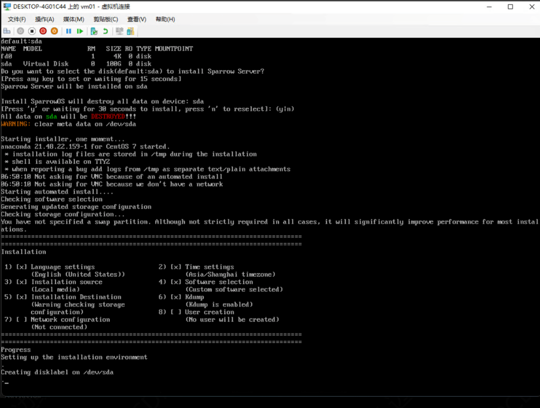Click '1) [x] Language settings' entry
The width and height of the screenshot is (540, 408).
50,267
